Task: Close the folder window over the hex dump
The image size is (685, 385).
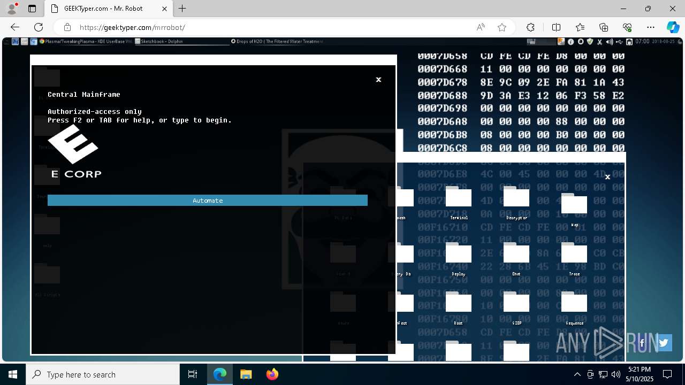Action: [607, 177]
